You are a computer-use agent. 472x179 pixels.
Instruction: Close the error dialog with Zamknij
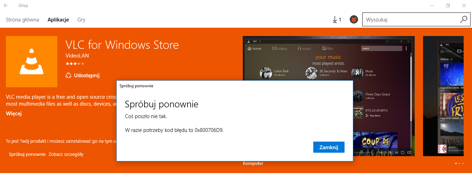[329, 147]
